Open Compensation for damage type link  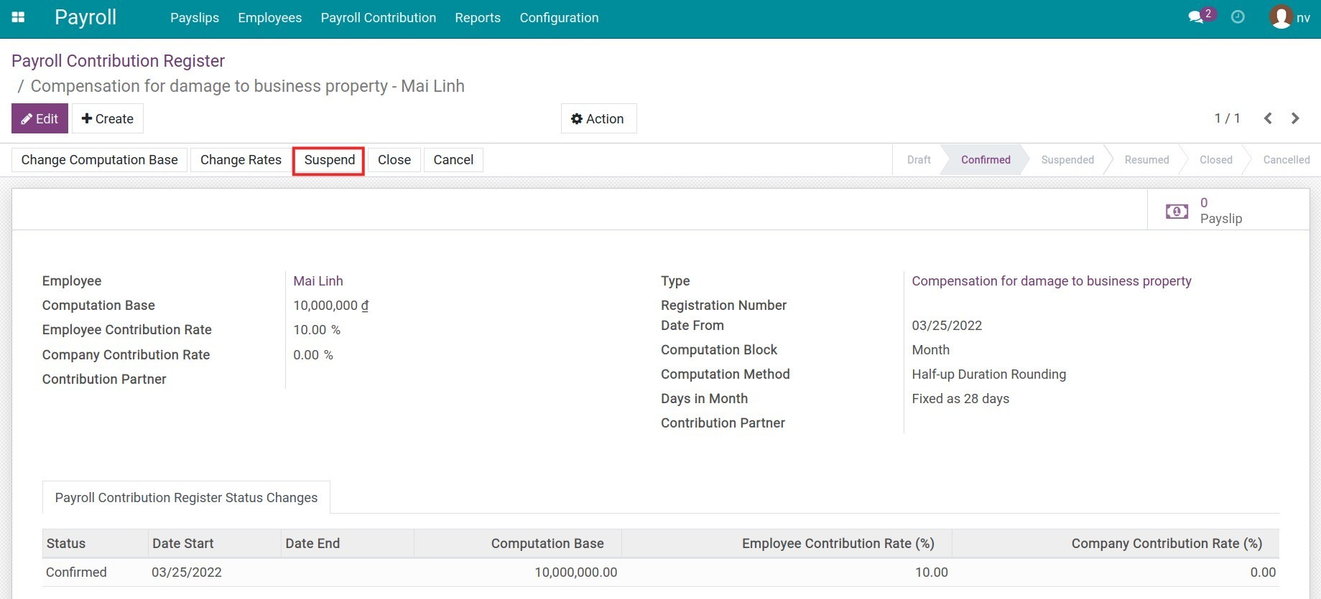pos(1051,281)
